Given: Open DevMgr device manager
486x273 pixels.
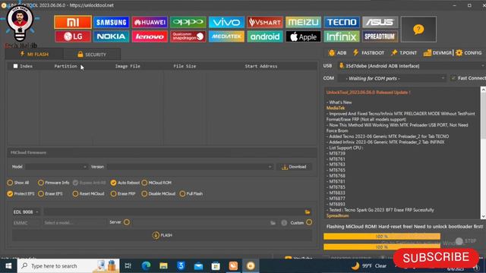Looking at the screenshot, I should tap(437, 53).
